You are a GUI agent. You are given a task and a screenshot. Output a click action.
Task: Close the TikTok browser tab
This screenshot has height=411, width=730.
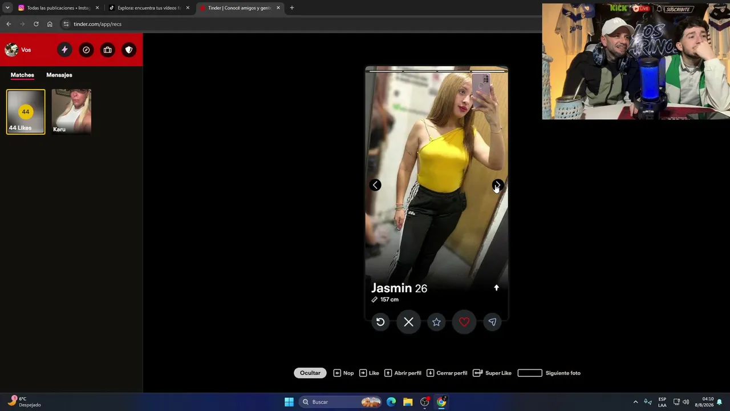click(x=188, y=8)
